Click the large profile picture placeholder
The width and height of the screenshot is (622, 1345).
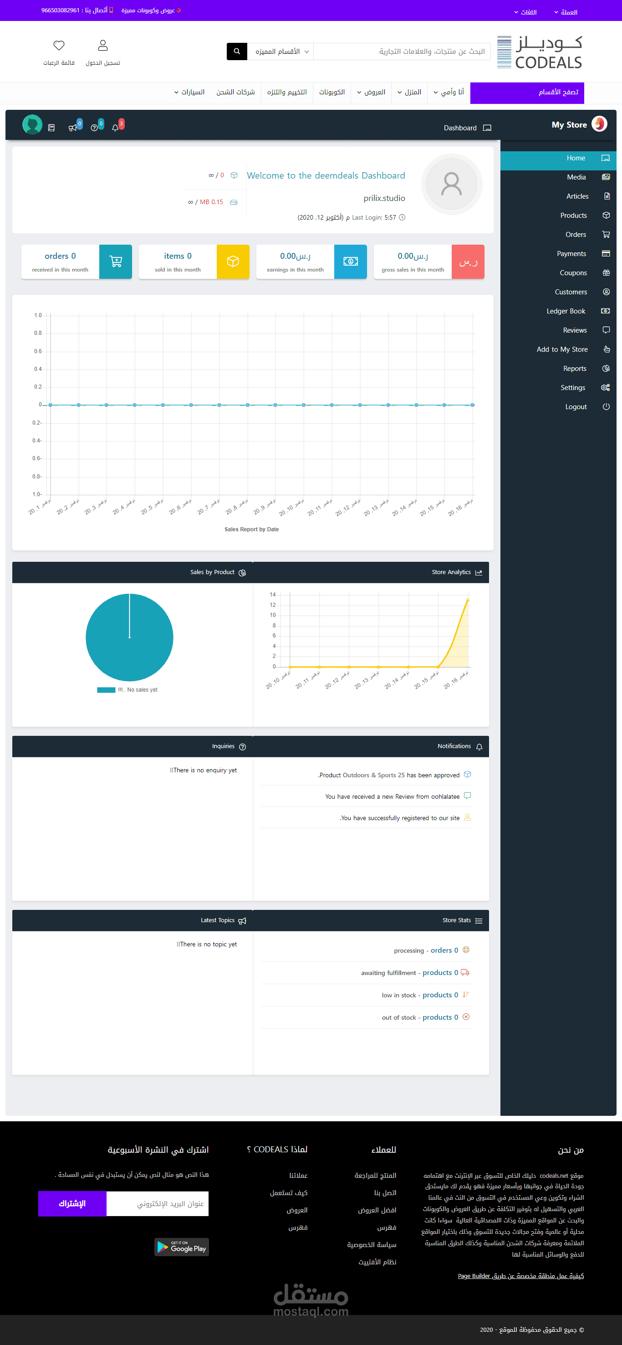[452, 185]
